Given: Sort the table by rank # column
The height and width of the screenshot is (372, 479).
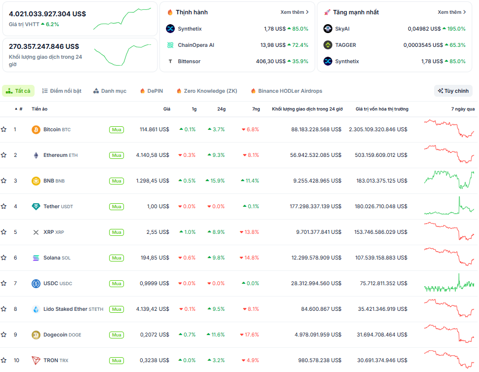Looking at the screenshot, I should click(x=19, y=109).
